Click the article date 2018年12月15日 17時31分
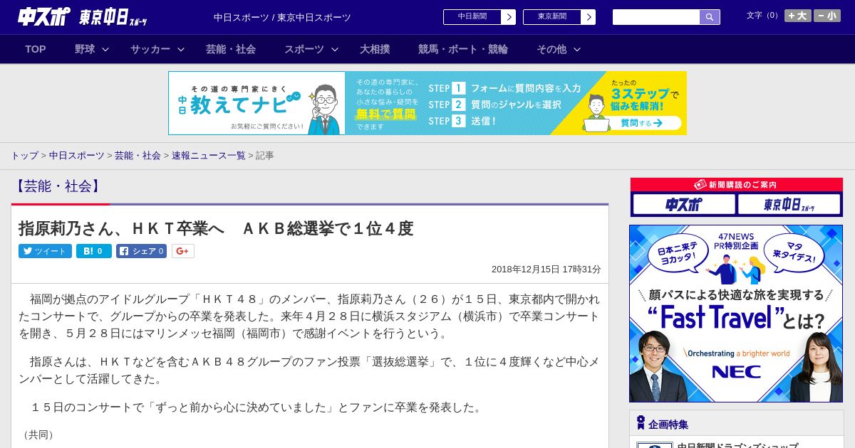This screenshot has width=855, height=448. pos(546,270)
